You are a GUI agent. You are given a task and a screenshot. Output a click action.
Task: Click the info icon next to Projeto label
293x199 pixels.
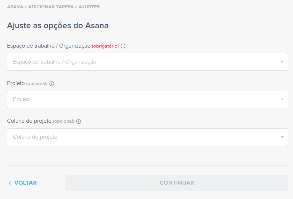pos(52,84)
